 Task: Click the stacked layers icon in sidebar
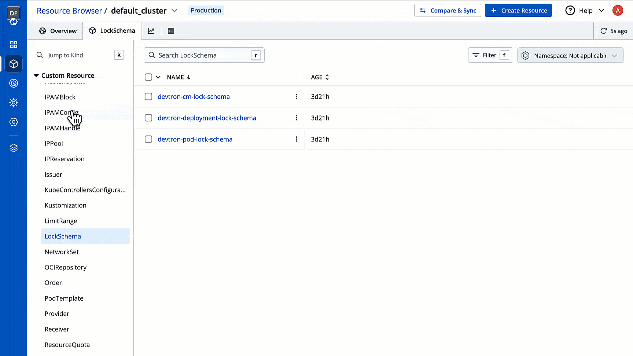(14, 148)
